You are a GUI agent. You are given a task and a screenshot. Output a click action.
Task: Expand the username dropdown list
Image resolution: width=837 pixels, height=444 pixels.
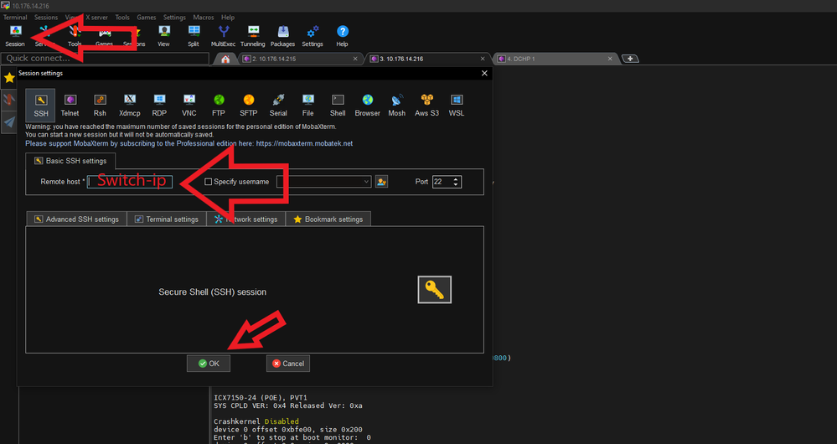(367, 182)
